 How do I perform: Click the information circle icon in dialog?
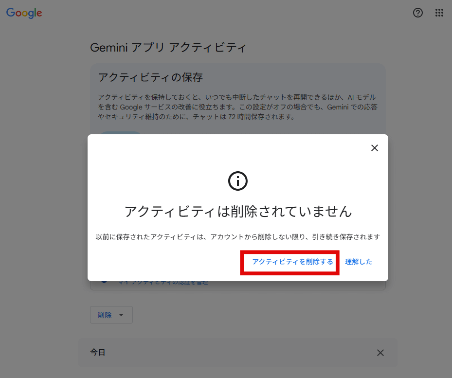click(x=238, y=181)
